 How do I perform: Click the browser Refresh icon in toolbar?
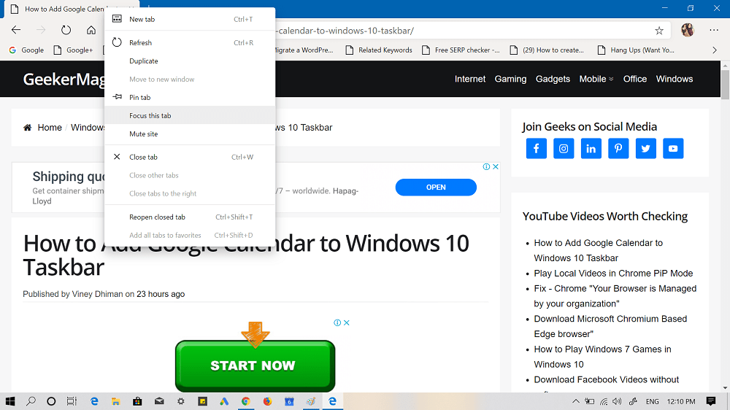pyautogui.click(x=66, y=30)
